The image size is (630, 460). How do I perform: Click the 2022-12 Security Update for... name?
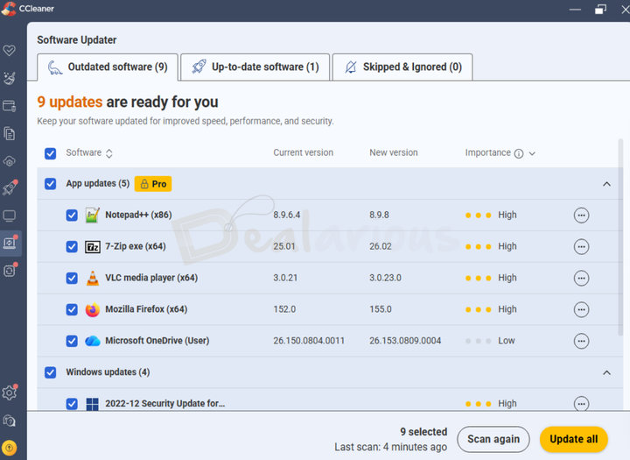[x=165, y=403]
